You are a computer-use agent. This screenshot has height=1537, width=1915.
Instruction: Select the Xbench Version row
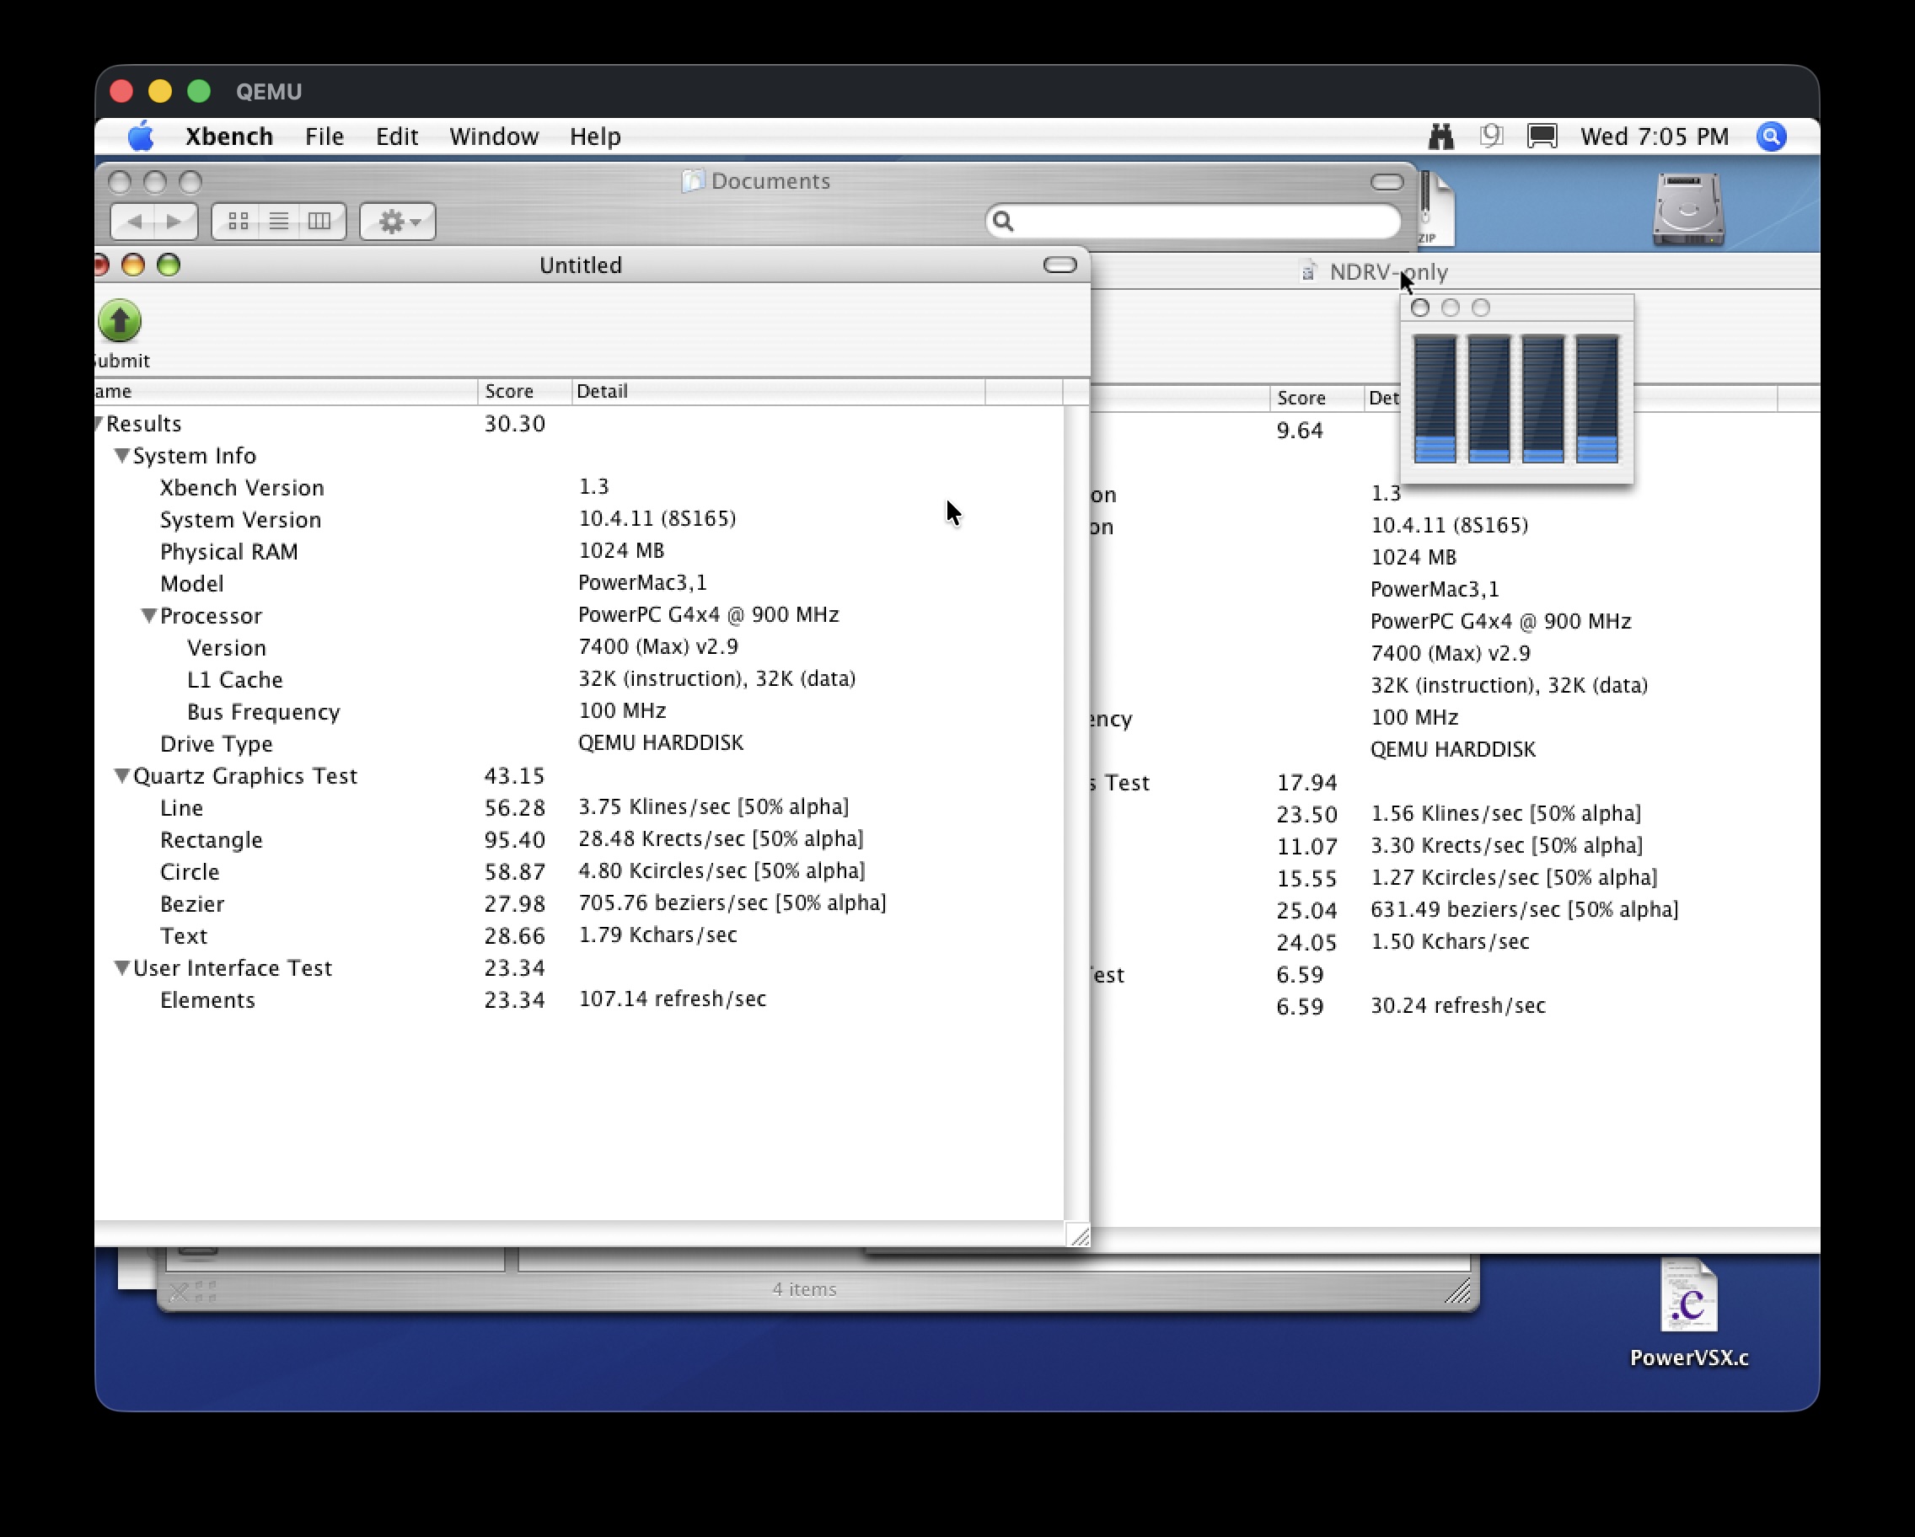(x=578, y=487)
